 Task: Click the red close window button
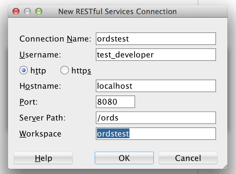tap(16, 11)
